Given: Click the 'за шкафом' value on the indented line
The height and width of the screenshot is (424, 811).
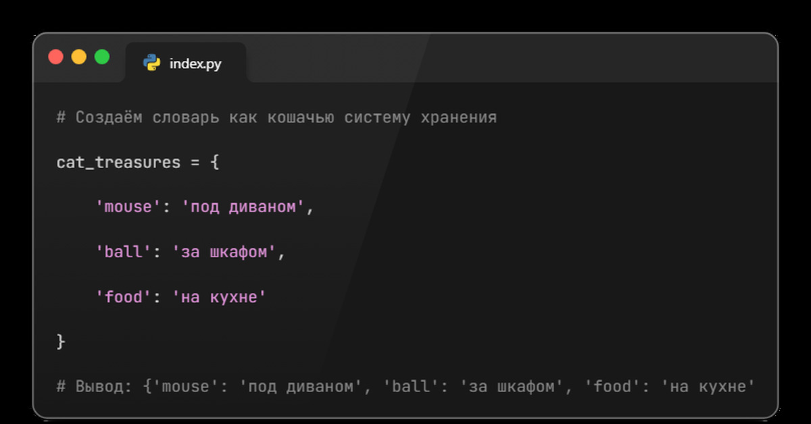Looking at the screenshot, I should (x=224, y=252).
